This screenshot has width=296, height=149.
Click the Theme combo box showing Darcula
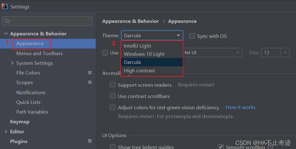pyautogui.click(x=152, y=35)
